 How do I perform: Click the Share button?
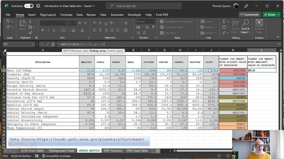(270, 15)
